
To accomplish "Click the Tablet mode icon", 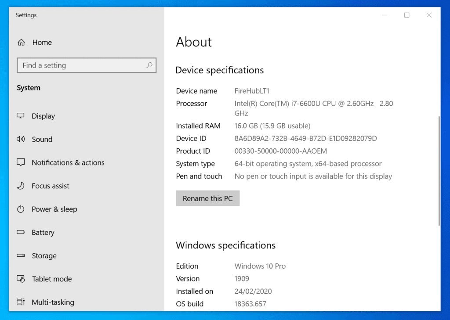I will (21, 278).
